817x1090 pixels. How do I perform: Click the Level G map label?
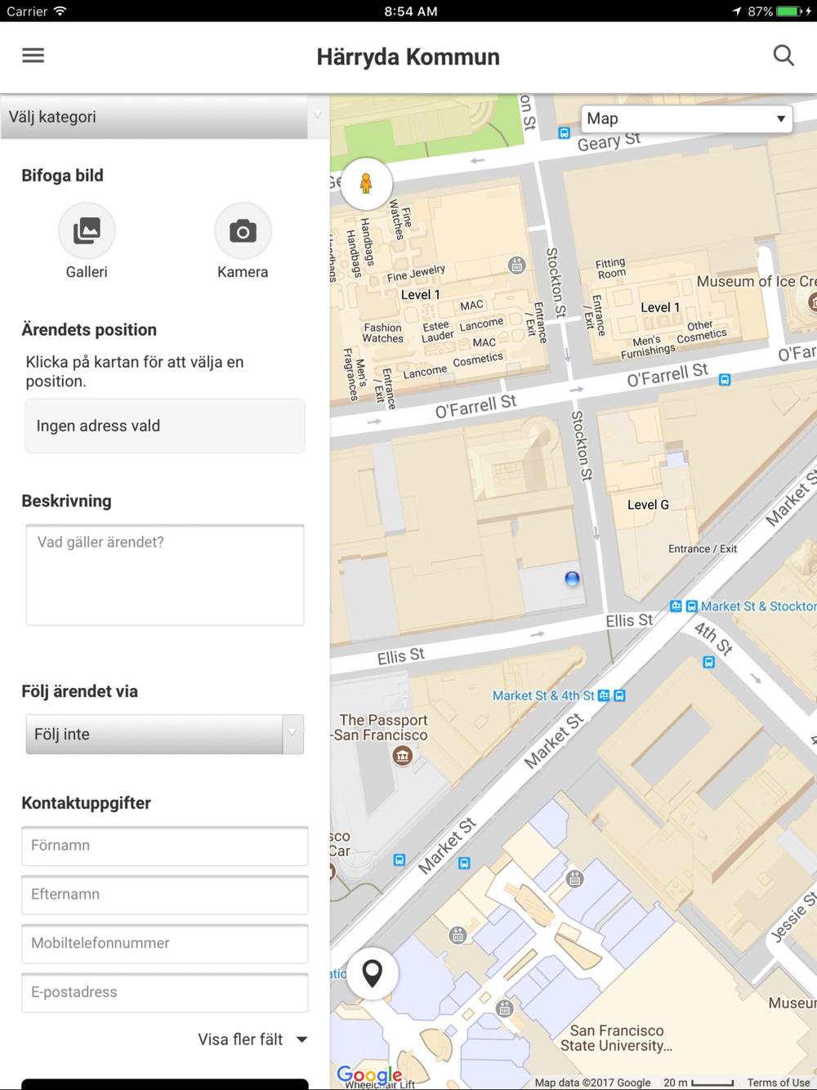tap(648, 505)
